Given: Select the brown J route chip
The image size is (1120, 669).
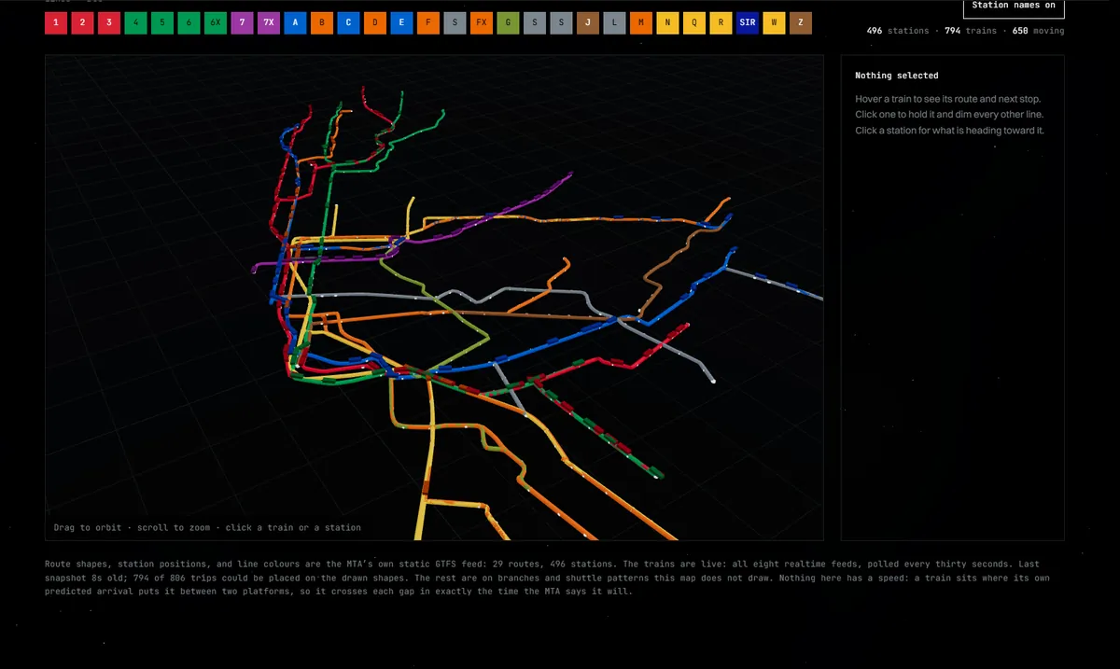Looking at the screenshot, I should pyautogui.click(x=588, y=23).
